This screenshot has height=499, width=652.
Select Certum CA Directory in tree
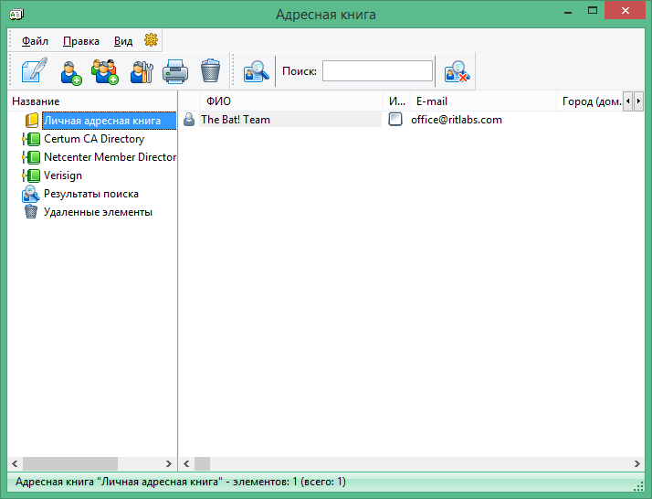93,139
